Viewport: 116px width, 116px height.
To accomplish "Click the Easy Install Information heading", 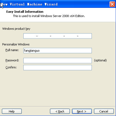I will (25, 12).
